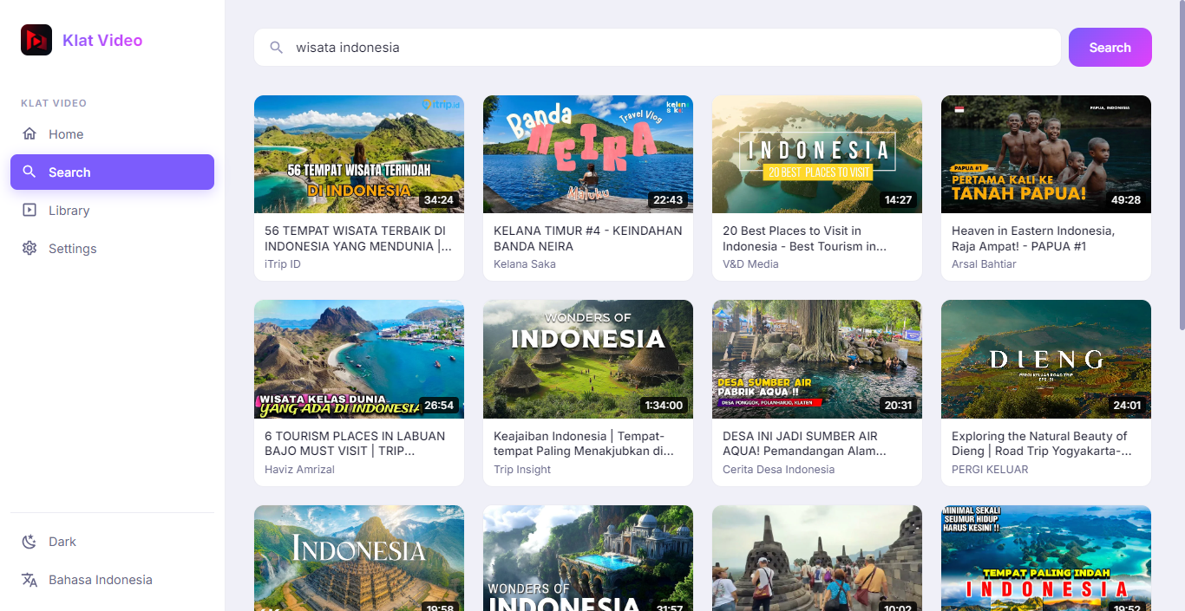
Task: Click title '56 TEMPAT WISATA TERBAIK DI INDONESIA'
Action: pos(358,238)
